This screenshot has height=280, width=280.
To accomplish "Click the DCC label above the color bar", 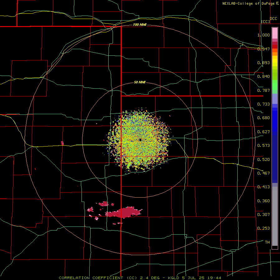I will coord(273,19).
